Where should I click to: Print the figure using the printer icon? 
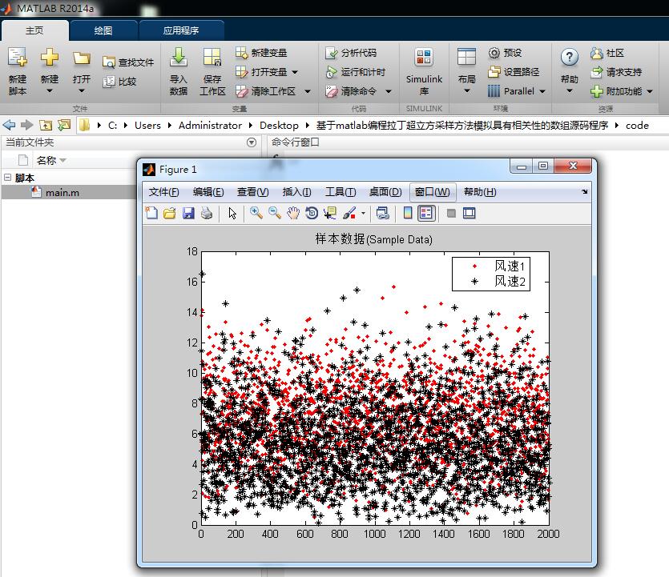(x=207, y=213)
